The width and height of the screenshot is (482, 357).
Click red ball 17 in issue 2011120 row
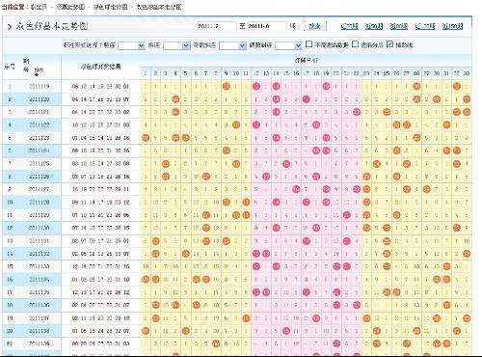tap(307, 99)
